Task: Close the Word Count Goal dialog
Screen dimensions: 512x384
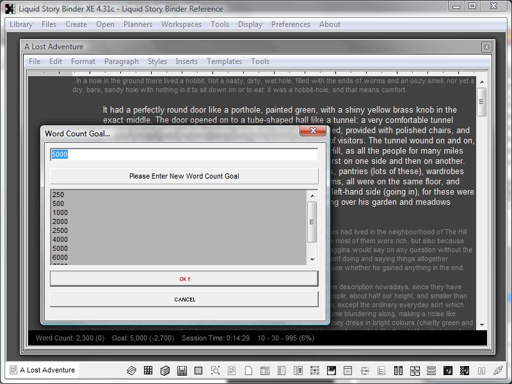Action: pos(313,131)
